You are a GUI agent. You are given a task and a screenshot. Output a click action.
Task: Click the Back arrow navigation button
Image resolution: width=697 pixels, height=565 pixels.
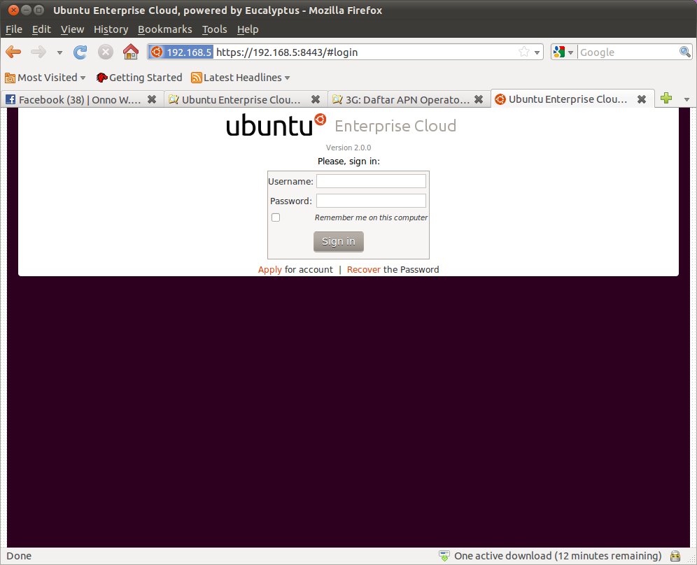pyautogui.click(x=13, y=52)
